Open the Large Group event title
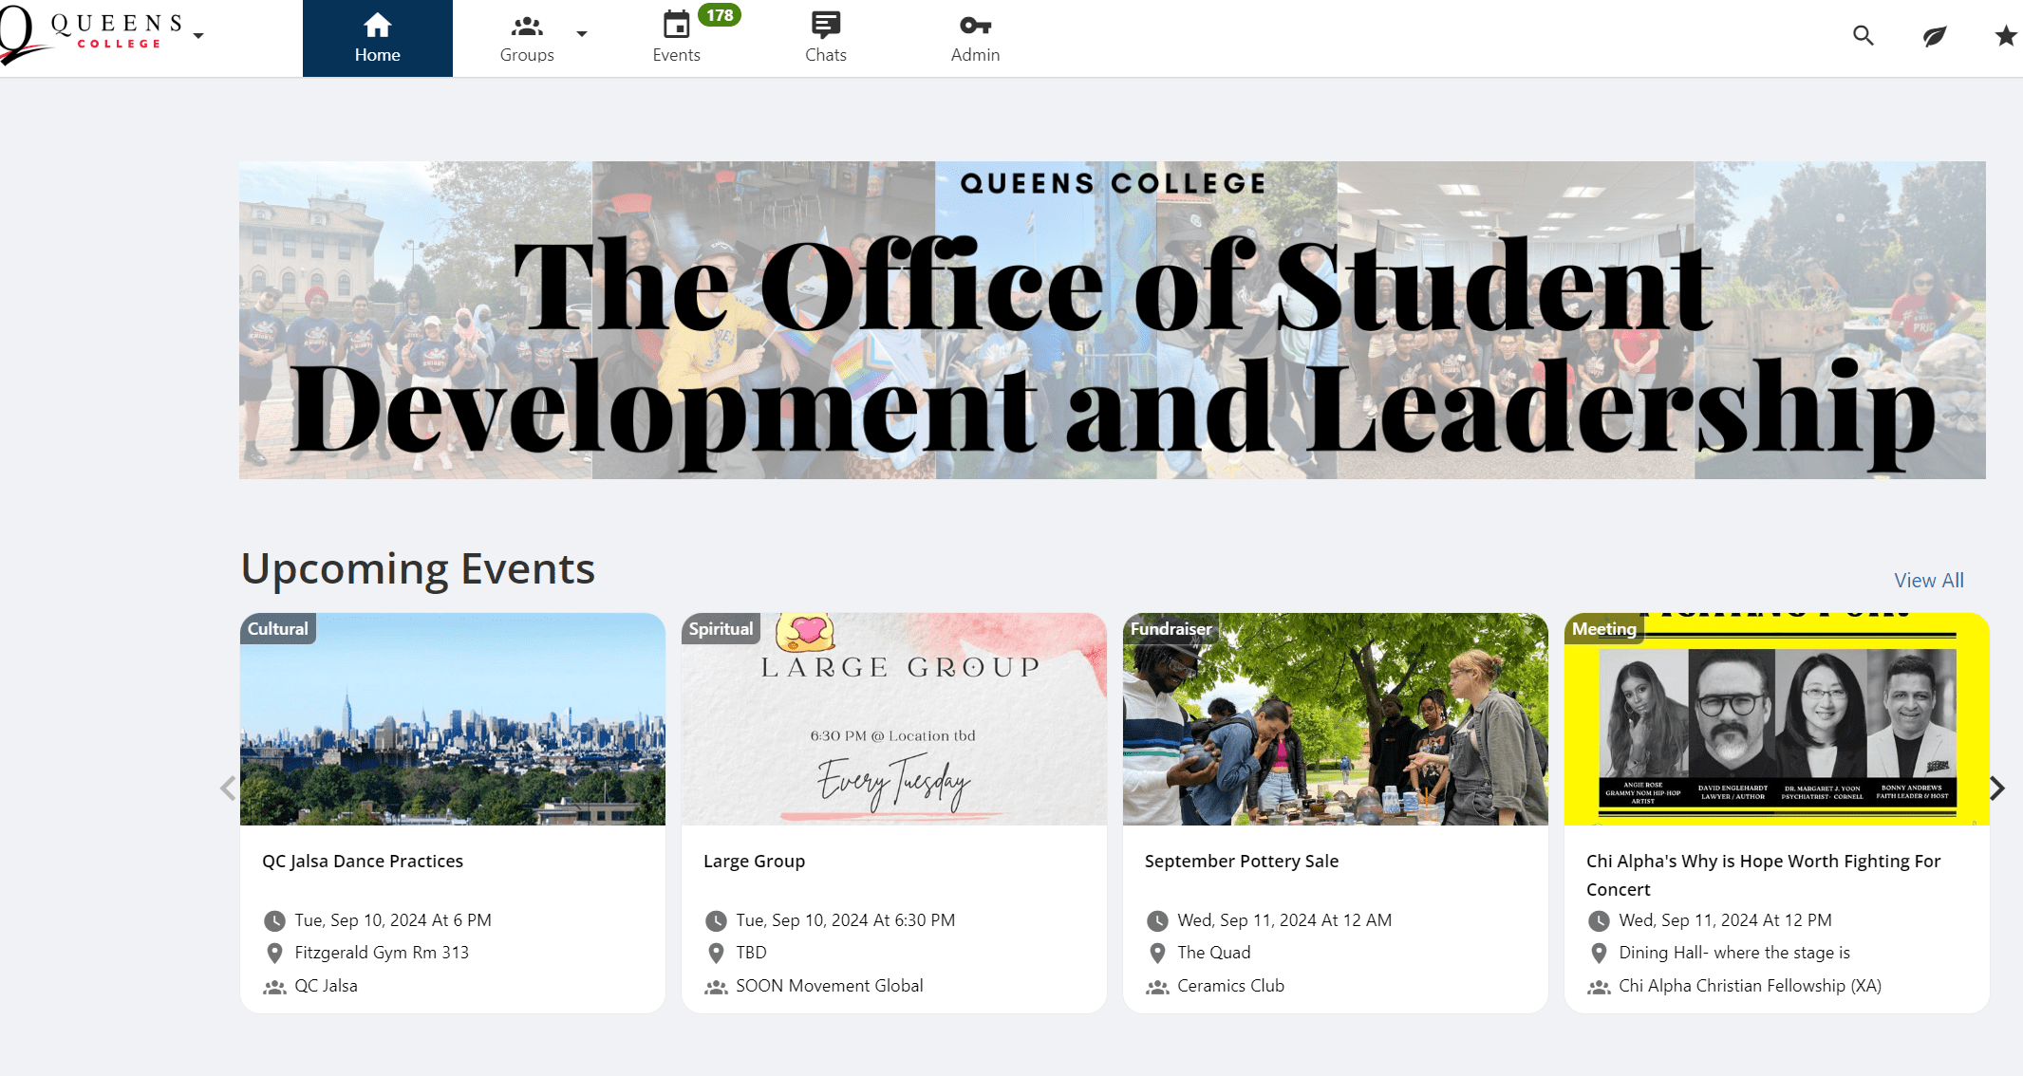This screenshot has width=2023, height=1076. (754, 861)
